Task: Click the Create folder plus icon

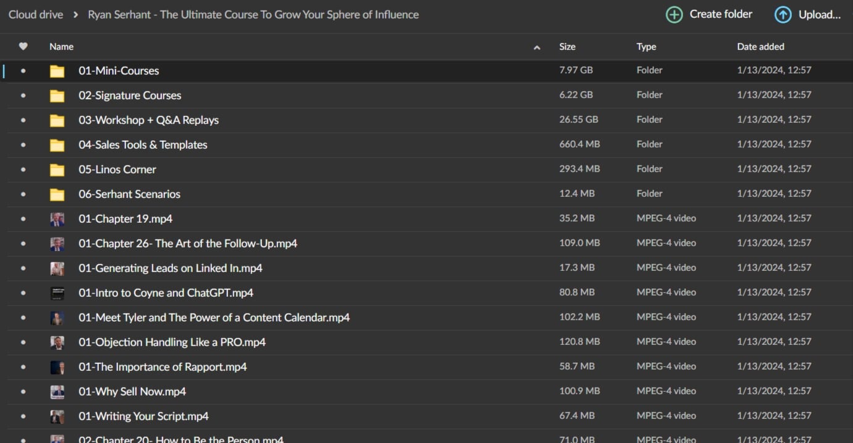Action: [674, 15]
